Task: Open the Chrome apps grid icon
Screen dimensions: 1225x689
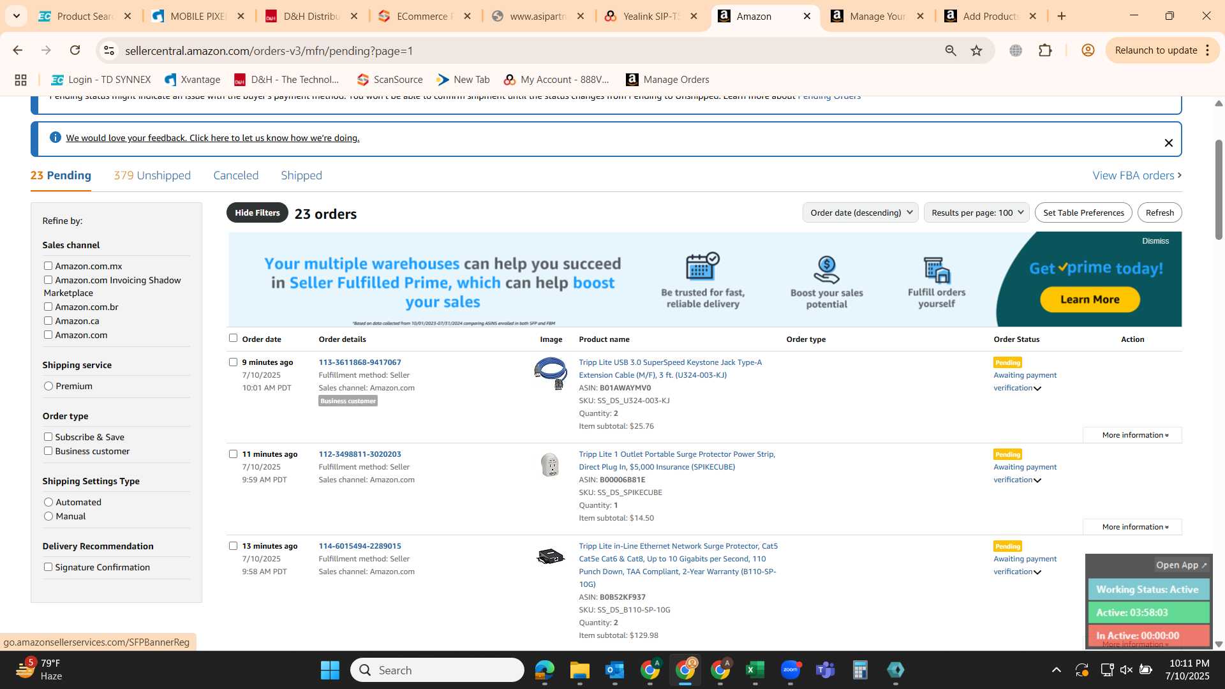Action: click(20, 80)
